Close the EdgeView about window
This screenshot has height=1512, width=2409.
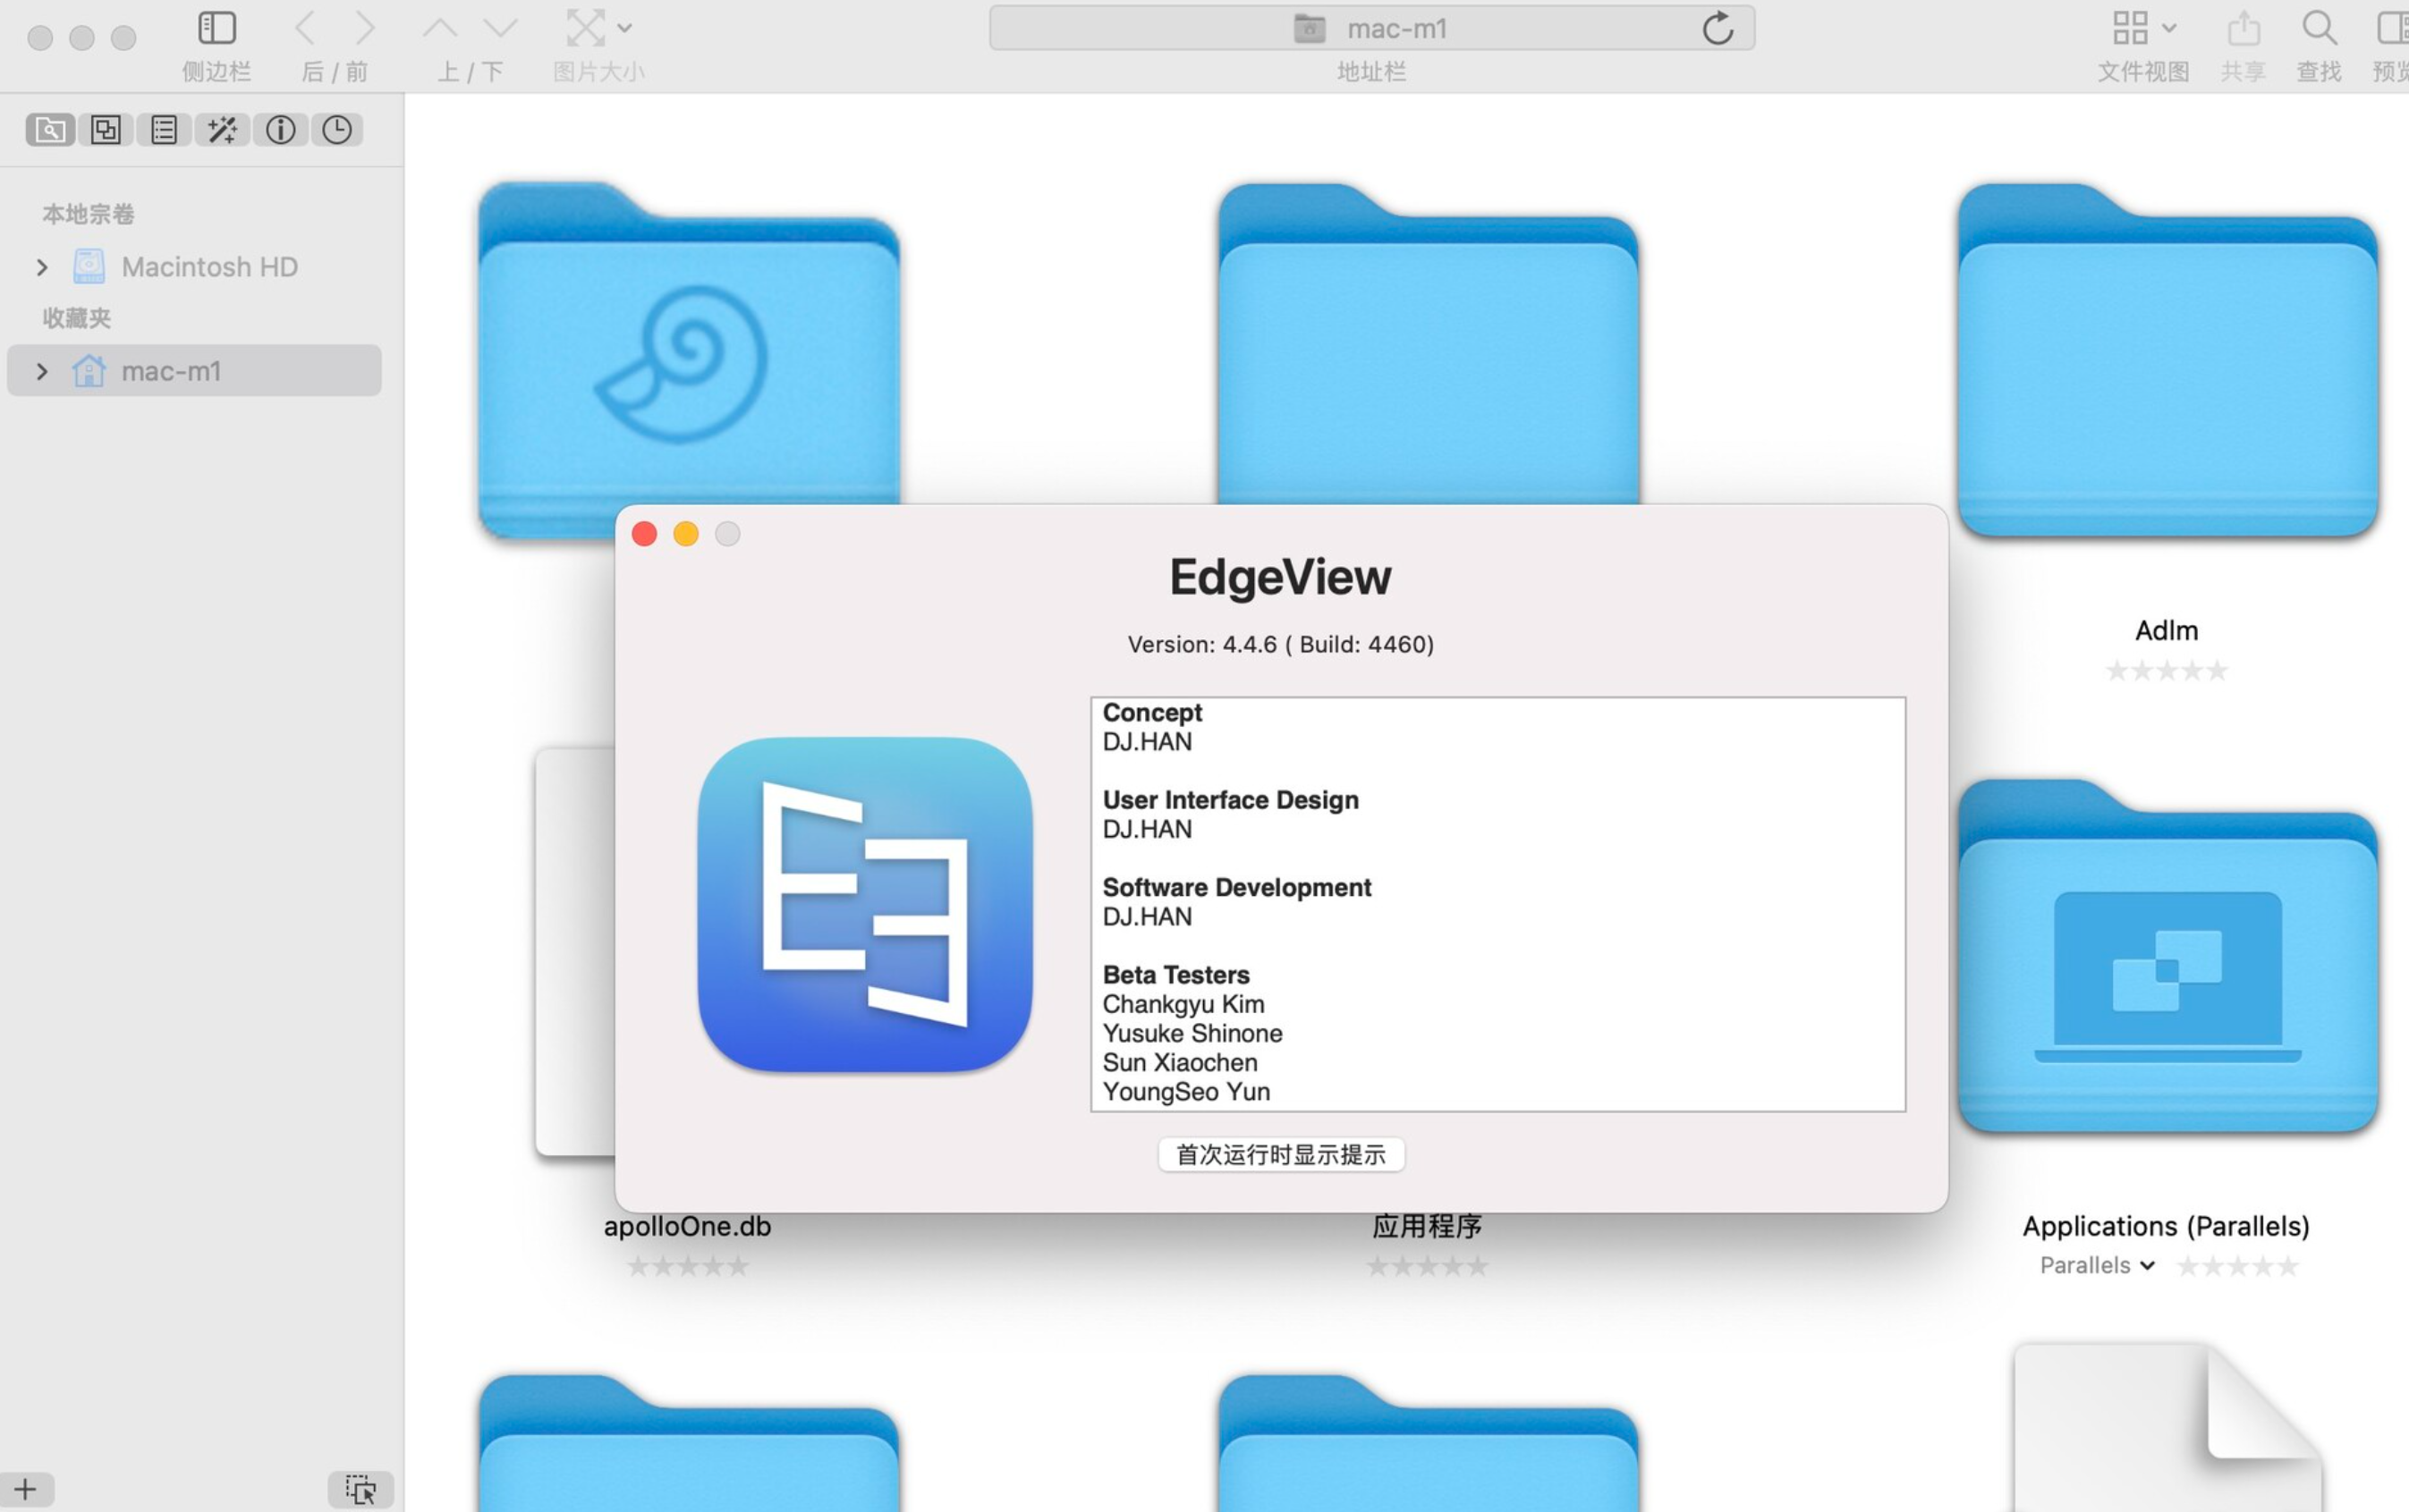pos(644,534)
